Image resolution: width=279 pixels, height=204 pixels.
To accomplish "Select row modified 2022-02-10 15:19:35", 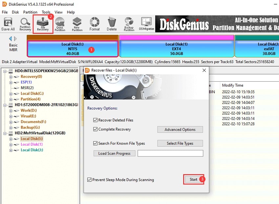I will click(x=238, y=92).
